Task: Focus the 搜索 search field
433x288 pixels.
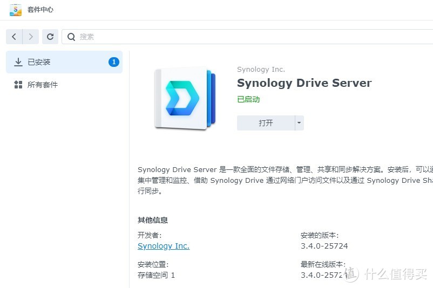Action: (x=247, y=37)
